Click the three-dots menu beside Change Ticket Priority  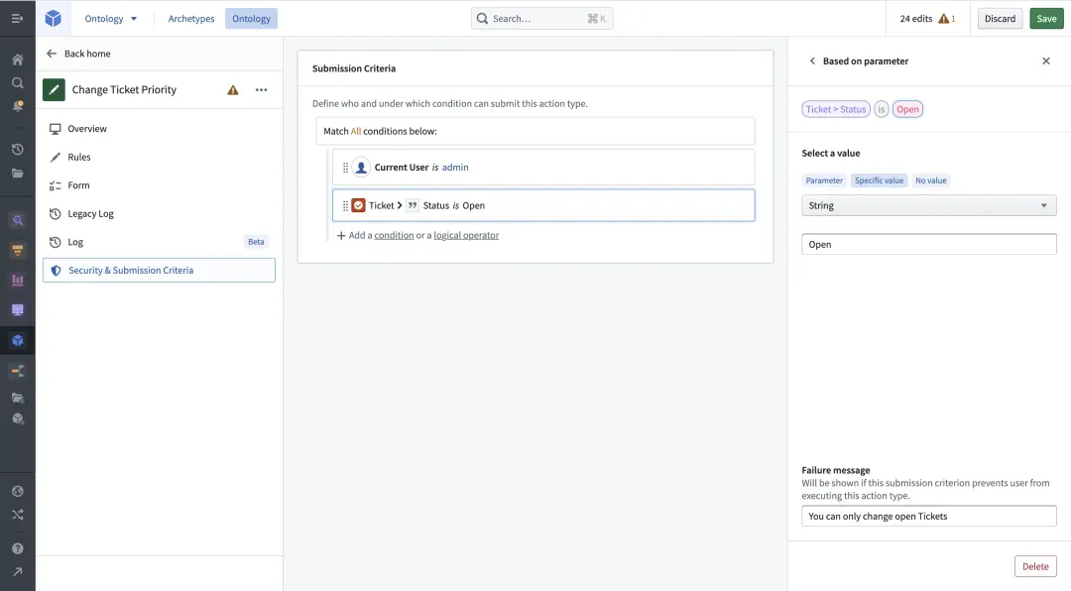[x=261, y=90]
